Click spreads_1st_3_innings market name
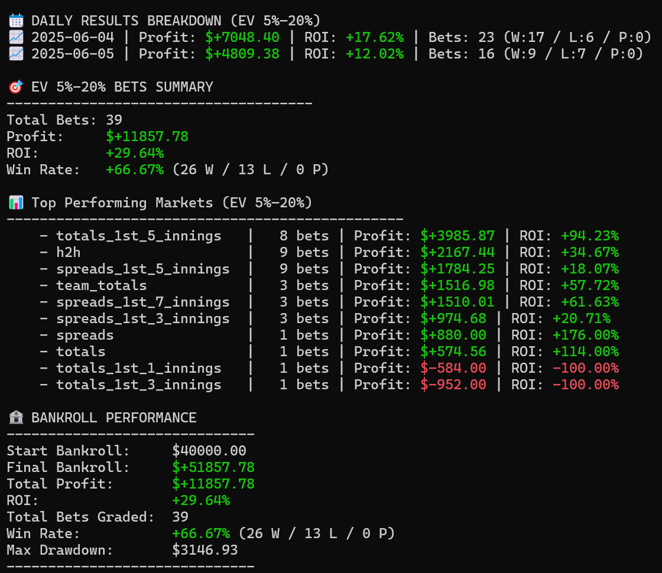Image resolution: width=662 pixels, height=573 pixels. (143, 318)
